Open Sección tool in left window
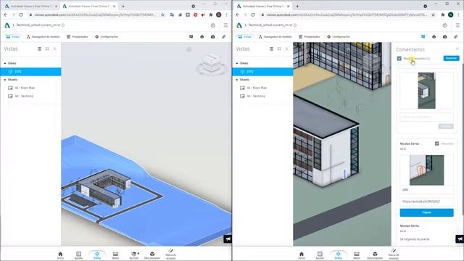464x261 pixels. pyautogui.click(x=134, y=255)
